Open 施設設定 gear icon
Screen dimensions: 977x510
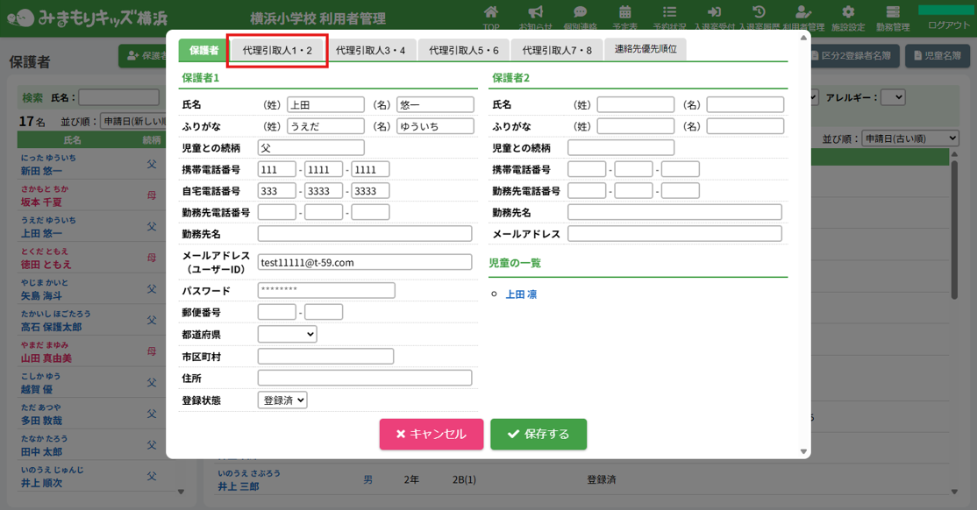[848, 12]
